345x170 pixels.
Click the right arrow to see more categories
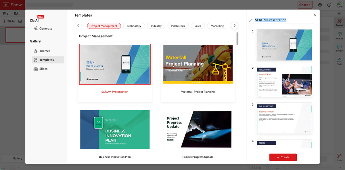click(x=234, y=26)
